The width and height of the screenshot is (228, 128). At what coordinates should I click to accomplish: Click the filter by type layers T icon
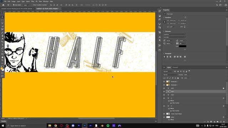click(x=181, y=71)
